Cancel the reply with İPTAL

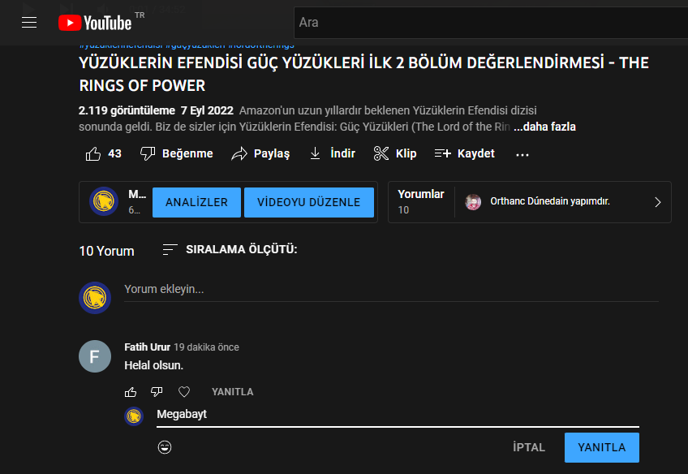pyautogui.click(x=529, y=447)
